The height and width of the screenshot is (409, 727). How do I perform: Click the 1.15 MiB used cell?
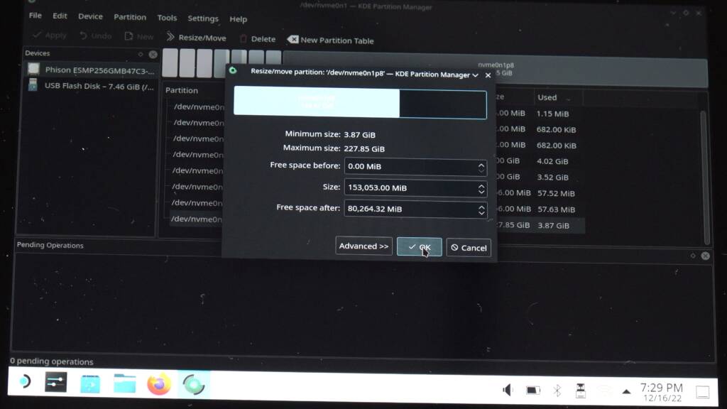(x=552, y=114)
